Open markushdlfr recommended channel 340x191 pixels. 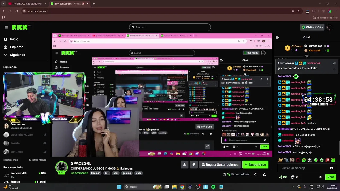25,175
